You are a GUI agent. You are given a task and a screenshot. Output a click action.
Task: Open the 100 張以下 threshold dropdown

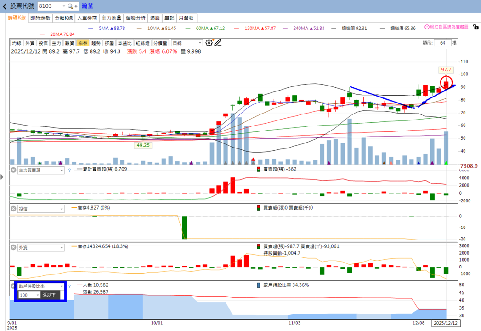click(29, 295)
